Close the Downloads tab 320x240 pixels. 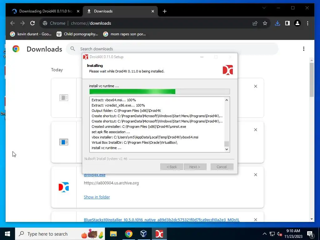[152, 12]
